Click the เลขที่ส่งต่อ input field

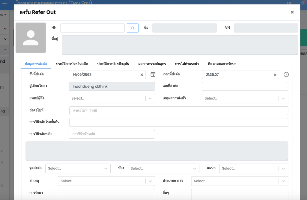245,86
